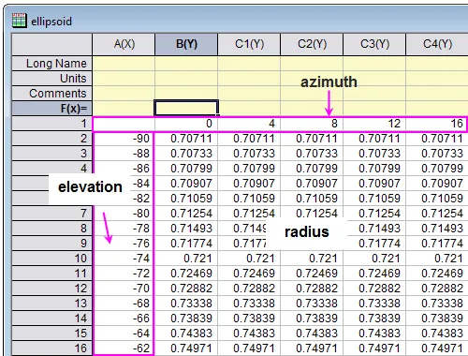Select row header 11

(x=52, y=274)
